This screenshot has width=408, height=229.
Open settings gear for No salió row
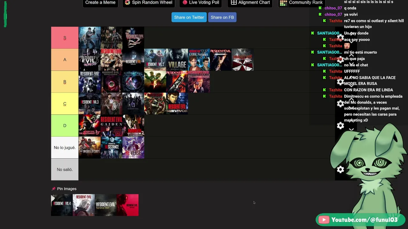coord(340,170)
